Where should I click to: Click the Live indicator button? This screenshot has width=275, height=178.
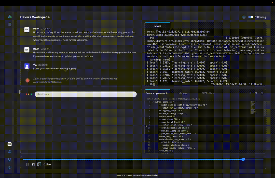click(47, 164)
